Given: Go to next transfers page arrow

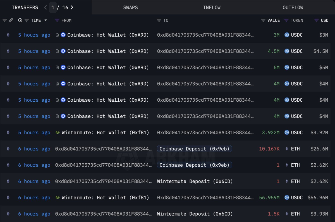Looking at the screenshot, I should [72, 7].
